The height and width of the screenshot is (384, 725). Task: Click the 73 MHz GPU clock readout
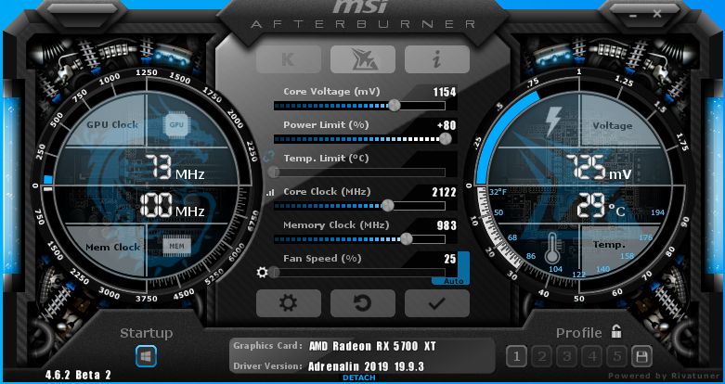pyautogui.click(x=175, y=168)
